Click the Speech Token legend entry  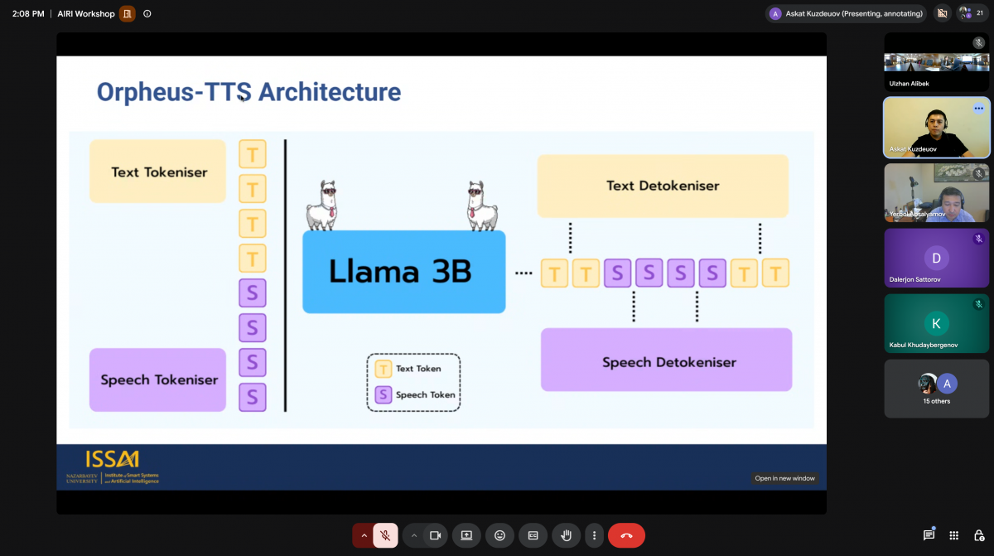(415, 394)
